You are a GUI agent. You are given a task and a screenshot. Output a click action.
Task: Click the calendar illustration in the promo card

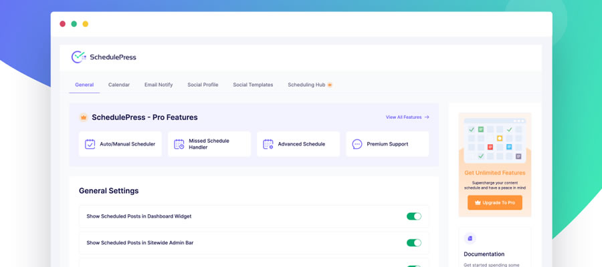pos(495,141)
